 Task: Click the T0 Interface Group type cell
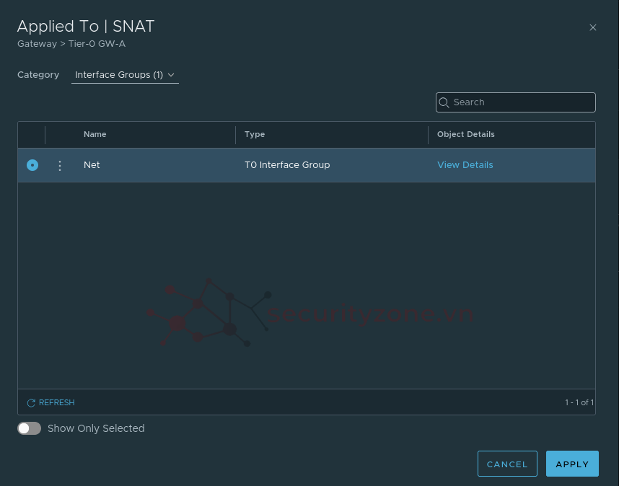coord(287,165)
